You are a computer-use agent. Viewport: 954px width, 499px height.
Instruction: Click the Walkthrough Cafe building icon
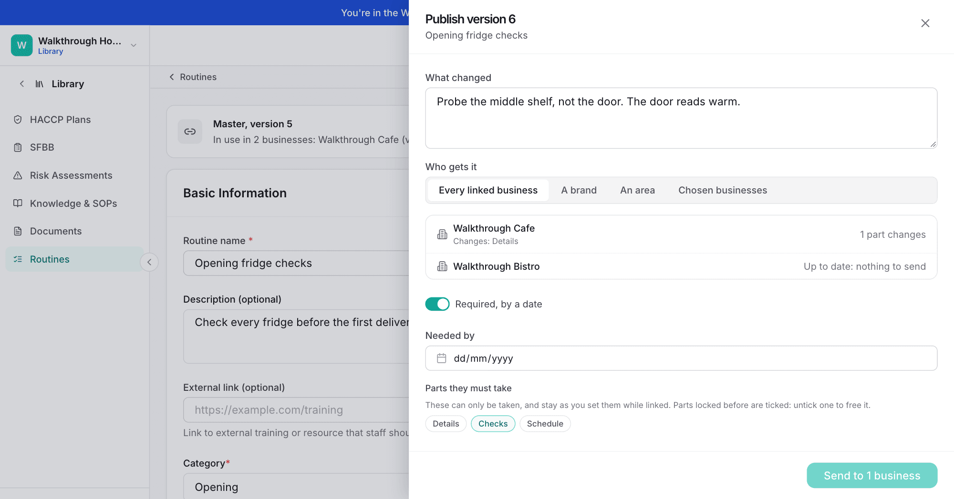[442, 234]
